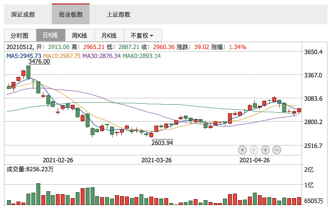Click the MA60:2893.14 indicator label
This screenshot has height=210, width=331.
(x=142, y=56)
